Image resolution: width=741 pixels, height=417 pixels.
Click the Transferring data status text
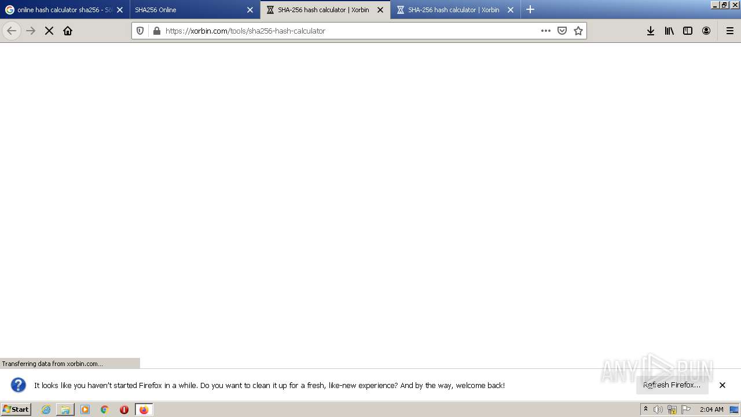[x=53, y=364]
